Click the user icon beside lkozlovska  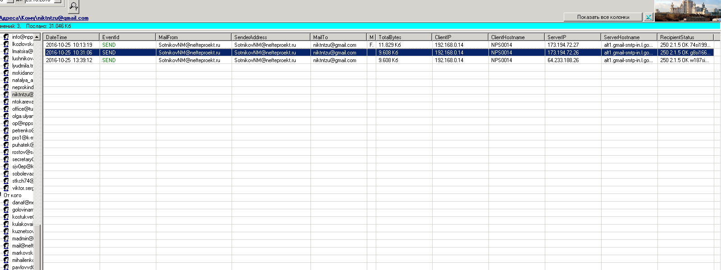click(6, 44)
